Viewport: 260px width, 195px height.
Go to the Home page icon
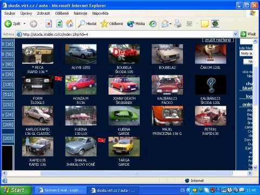pyautogui.click(x=69, y=24)
